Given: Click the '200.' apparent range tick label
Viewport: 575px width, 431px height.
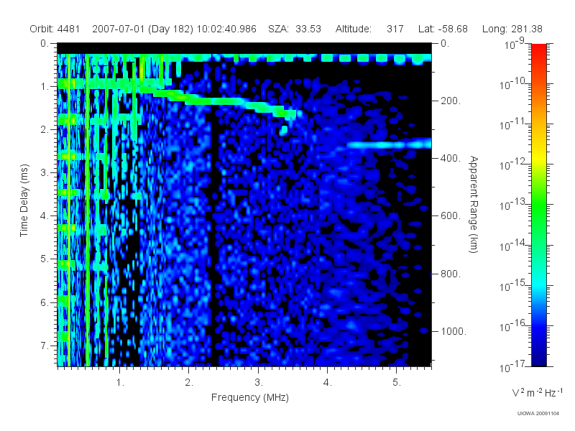Looking at the screenshot, I should 451,101.
